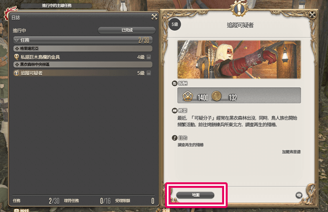328x212 pixels.
Task: Click the gil coin reward icon
Action: coord(217,96)
